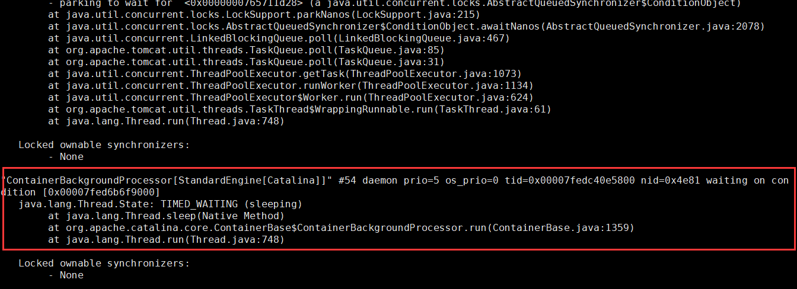This screenshot has width=797, height=289.
Task: Click the LockSupport.parkNanos stack trace line
Action: pos(264,15)
